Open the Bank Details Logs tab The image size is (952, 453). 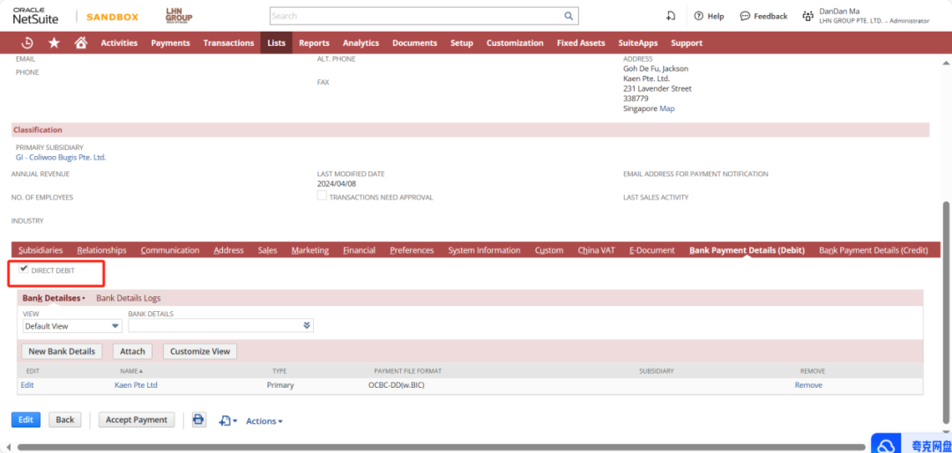[129, 298]
